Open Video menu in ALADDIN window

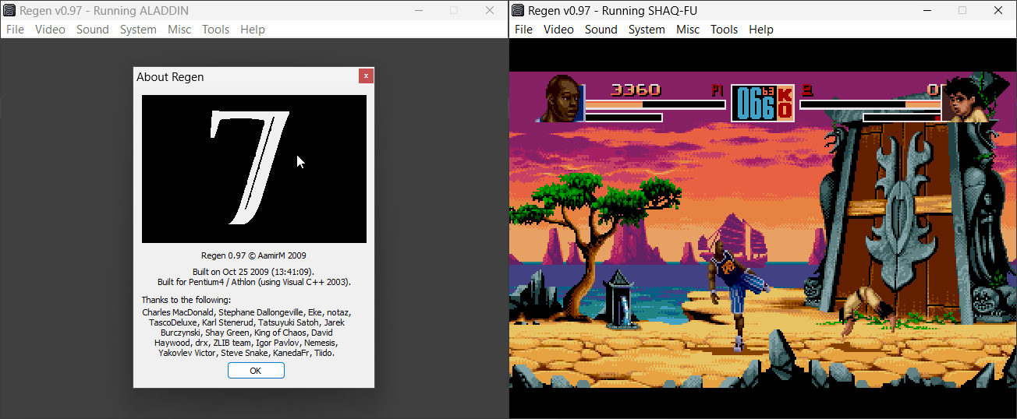(x=50, y=30)
